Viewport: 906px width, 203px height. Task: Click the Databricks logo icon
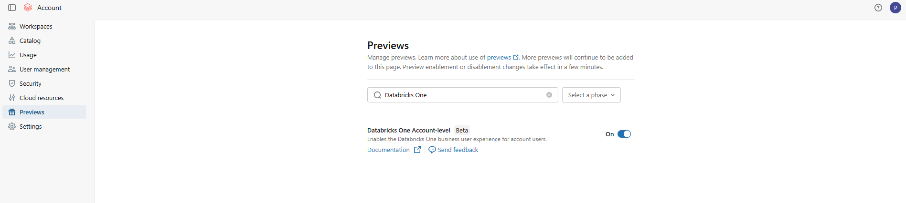pyautogui.click(x=28, y=8)
